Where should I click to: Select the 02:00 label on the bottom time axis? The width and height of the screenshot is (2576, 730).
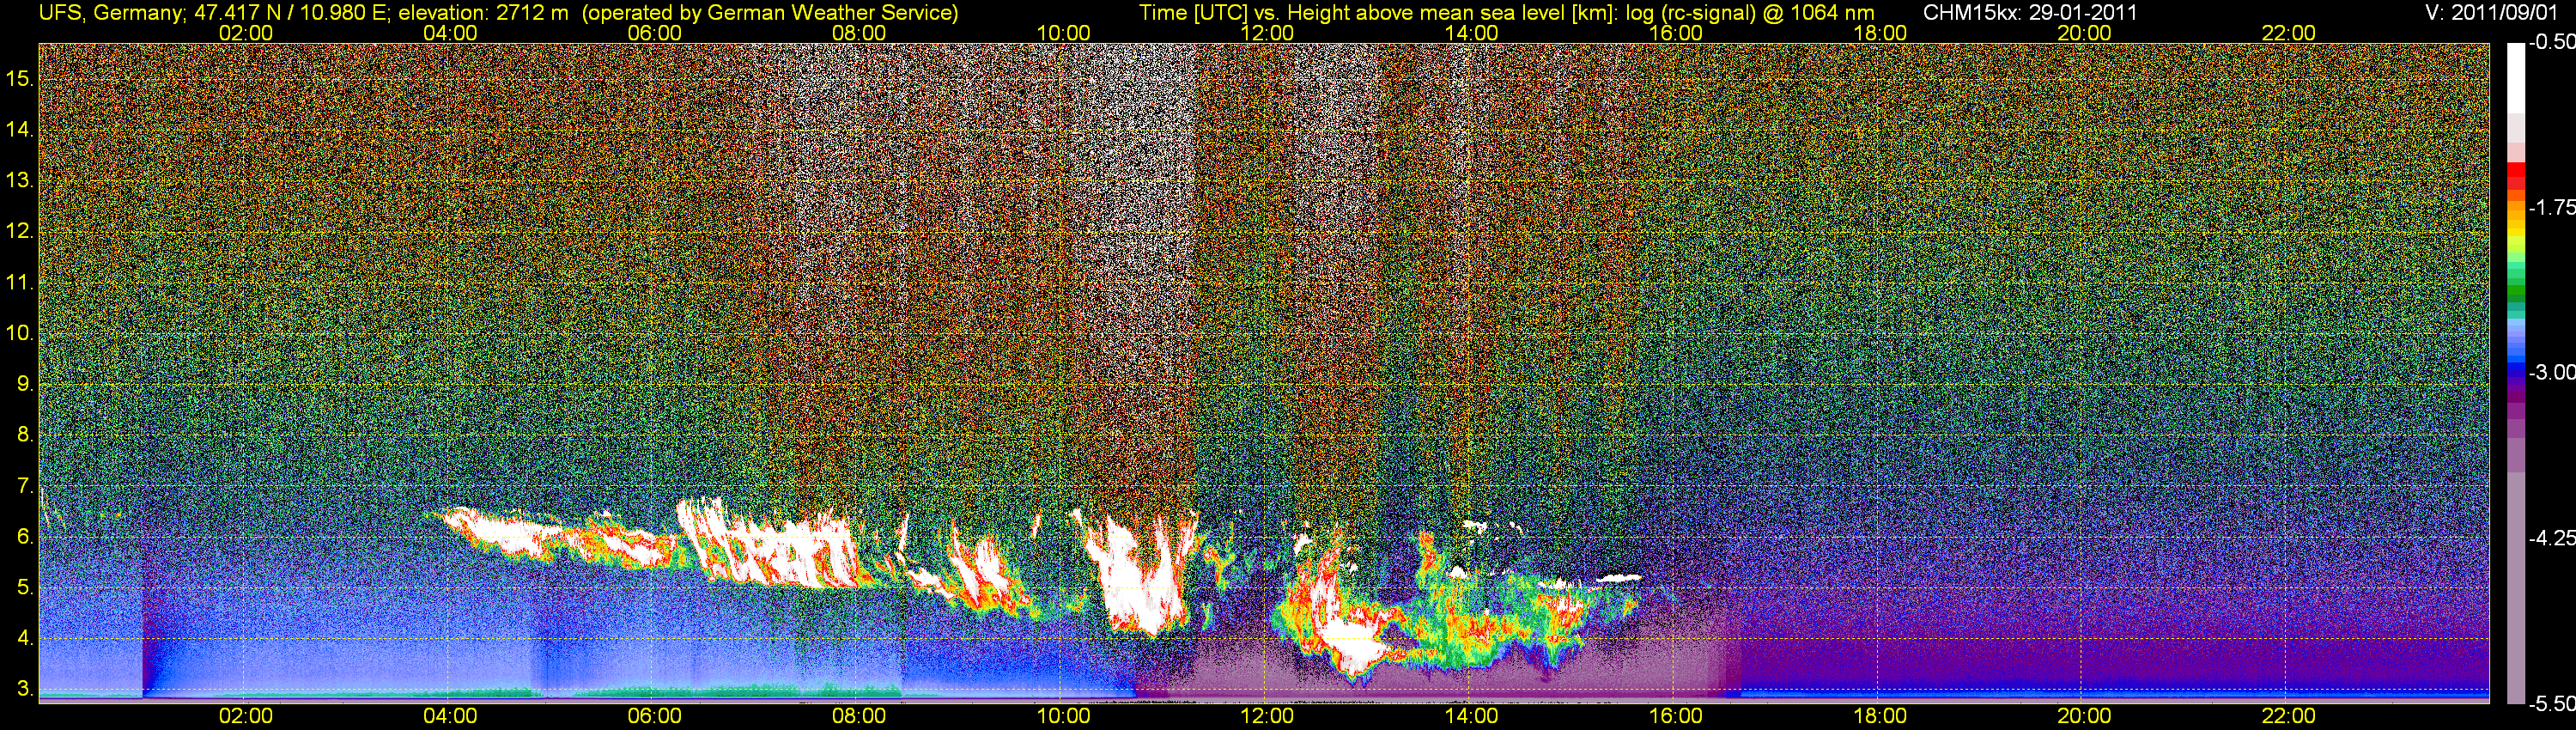click(x=245, y=716)
